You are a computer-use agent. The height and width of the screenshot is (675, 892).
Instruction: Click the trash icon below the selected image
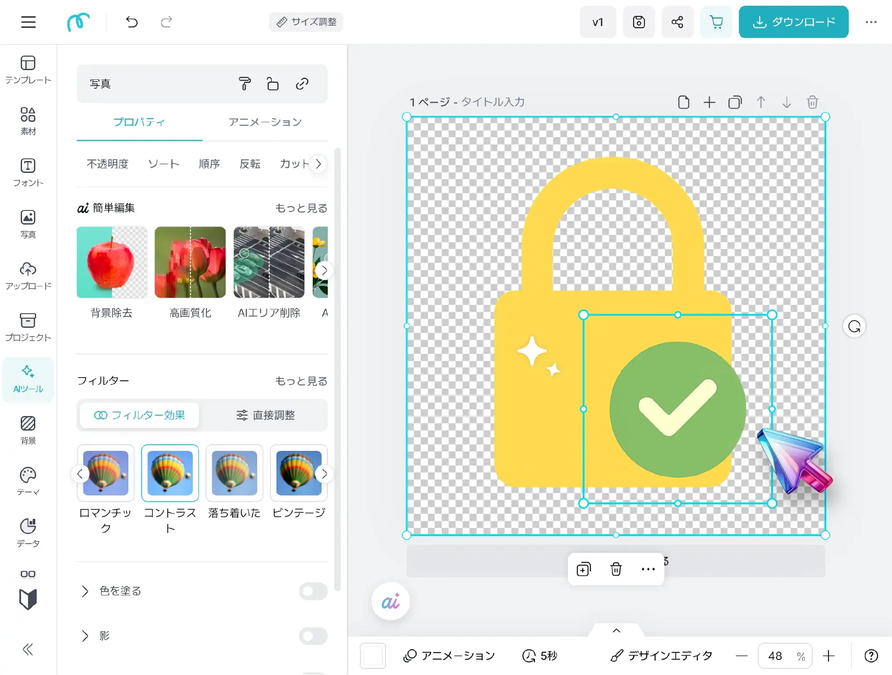(x=615, y=569)
